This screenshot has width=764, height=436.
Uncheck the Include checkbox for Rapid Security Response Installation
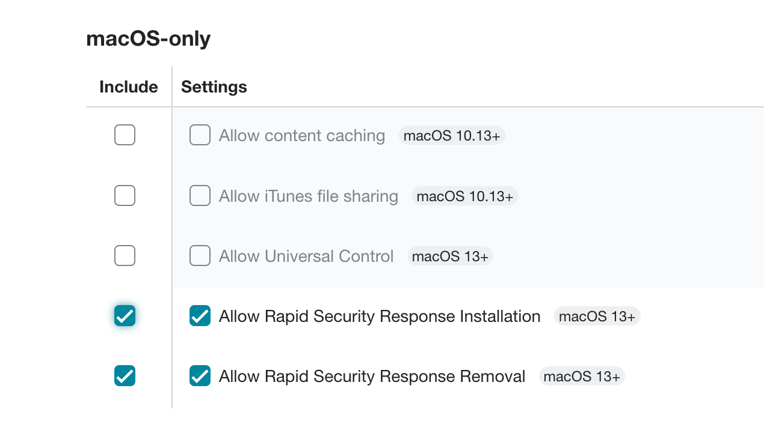(x=125, y=315)
